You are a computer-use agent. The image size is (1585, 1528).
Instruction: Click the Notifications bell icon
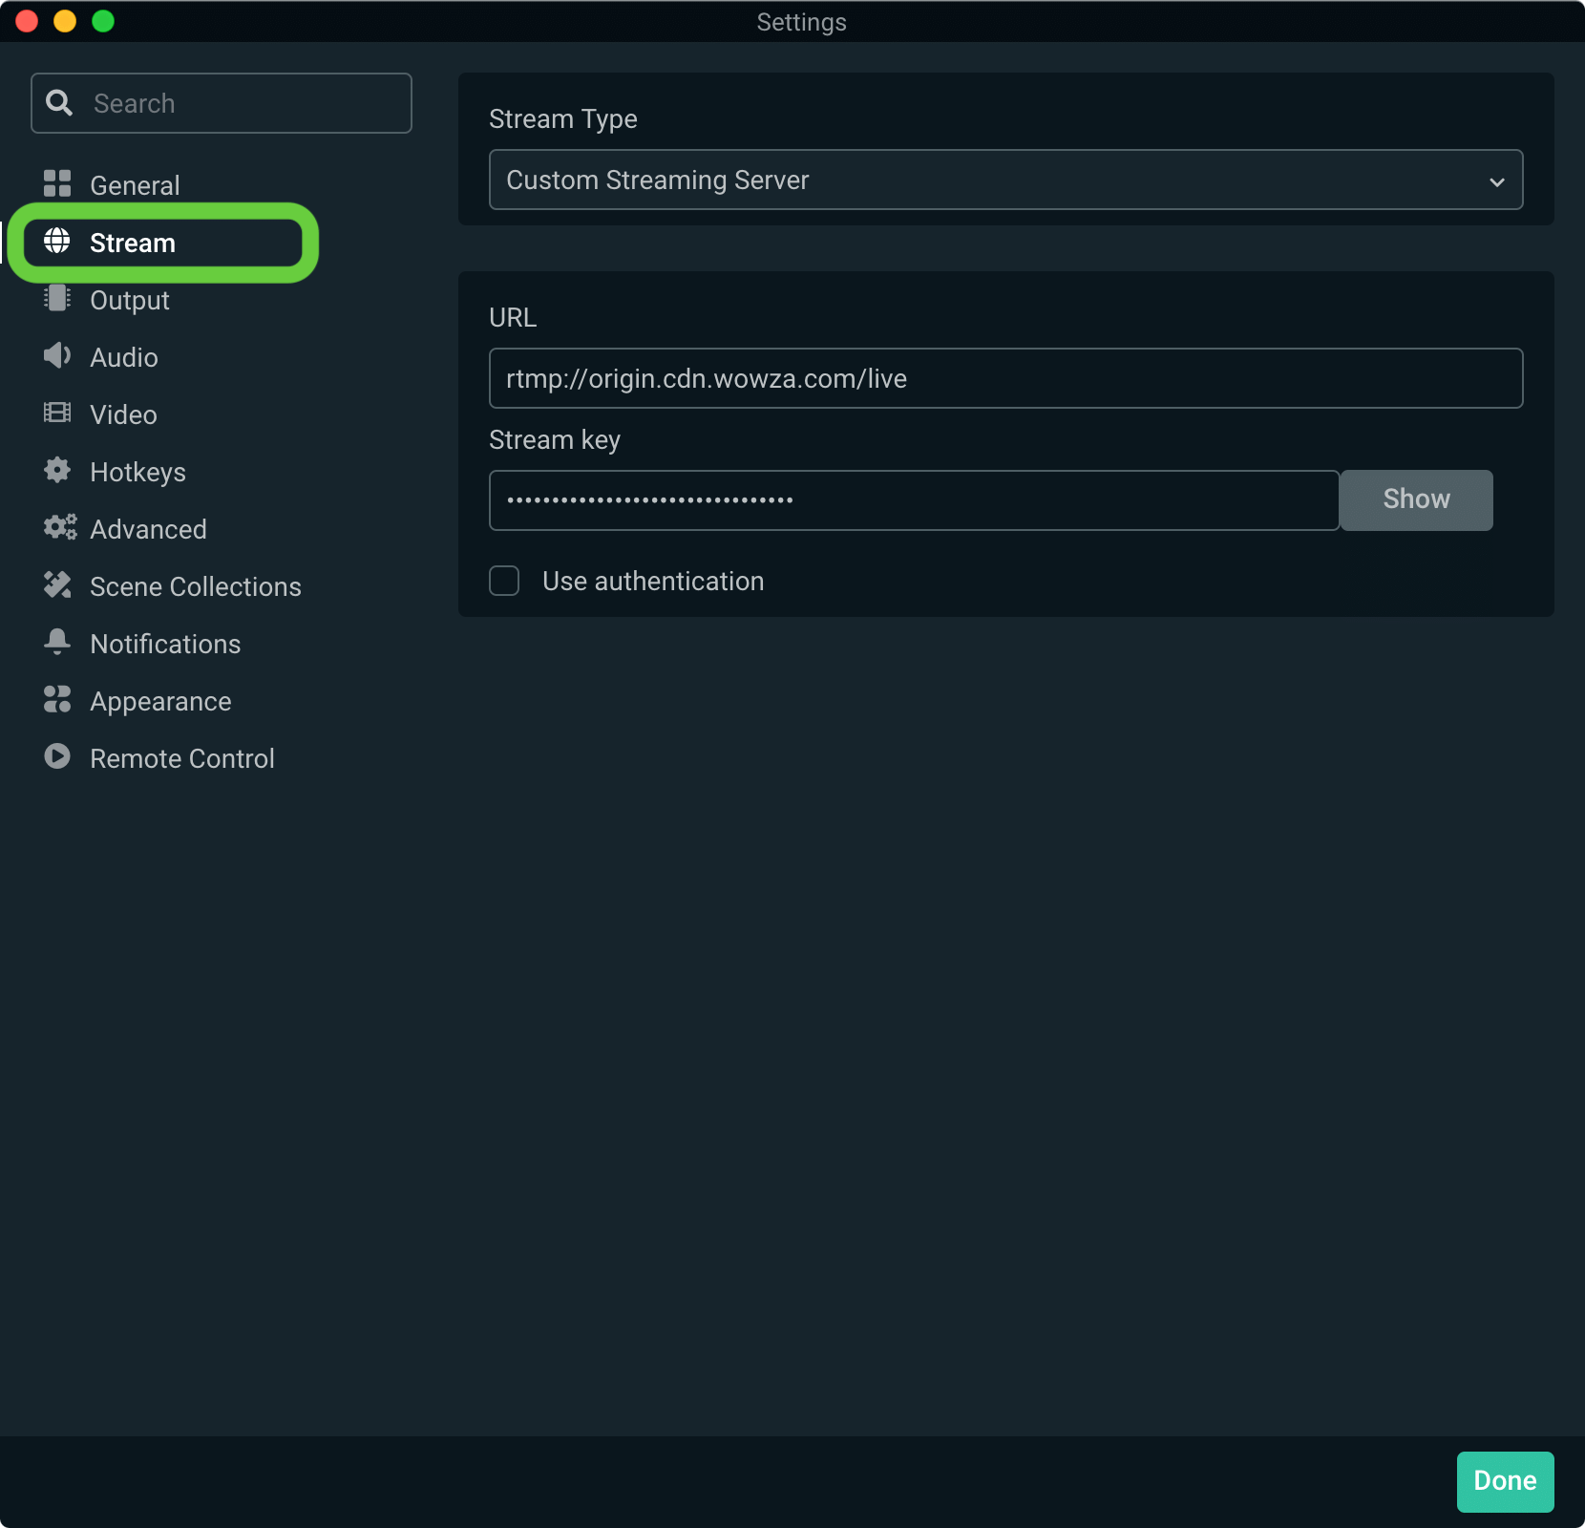pyautogui.click(x=57, y=642)
